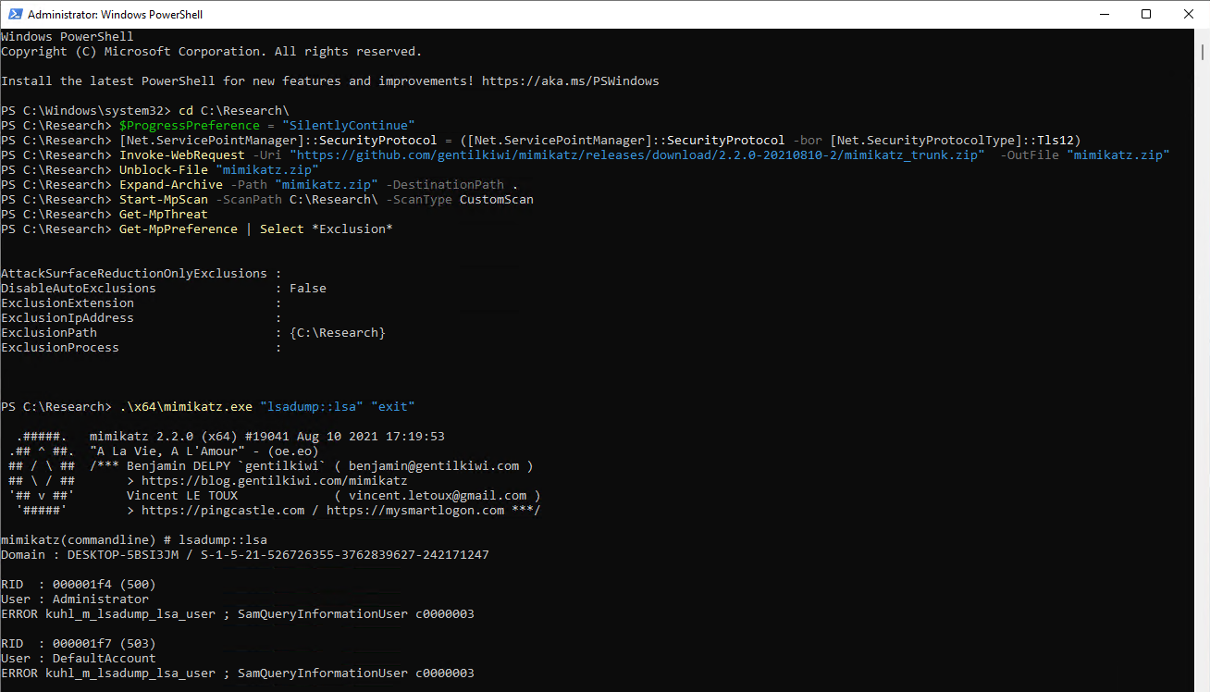
Task: Click the 'PS C:\Windows\system32>' prompt
Action: (x=86, y=111)
